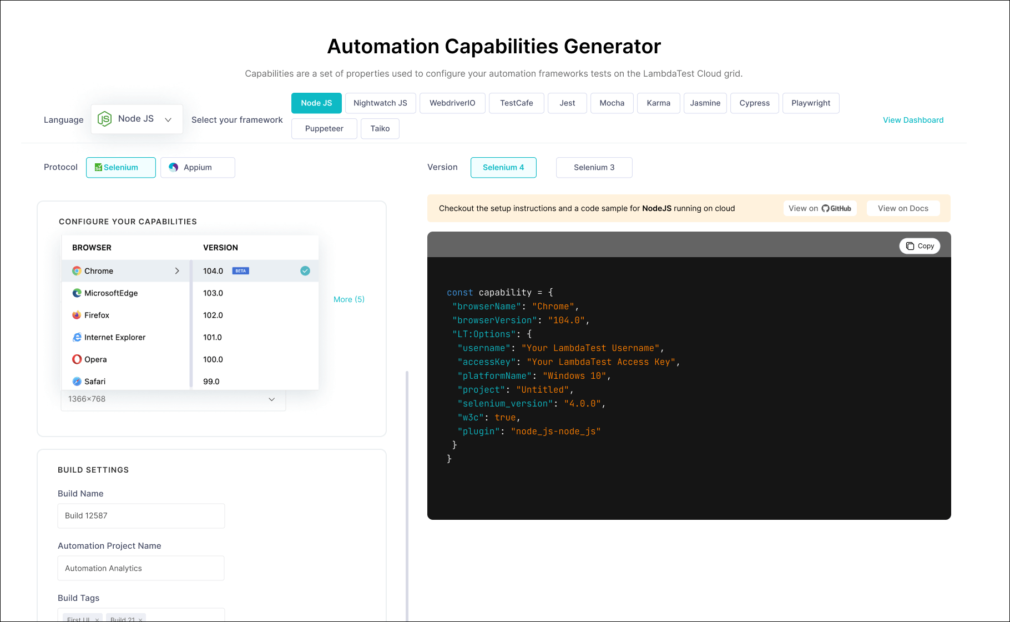Click the Internet Explorer browser icon
The width and height of the screenshot is (1010, 622).
pyautogui.click(x=77, y=337)
